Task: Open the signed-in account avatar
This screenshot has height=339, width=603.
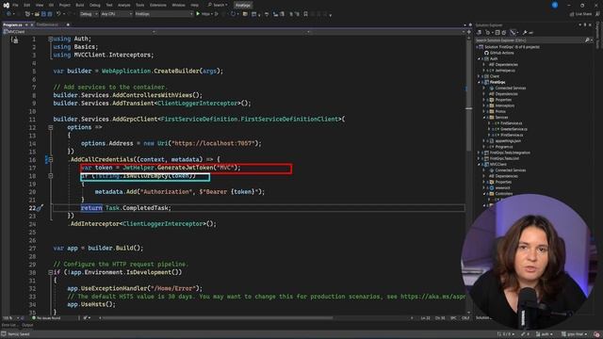Action: pyautogui.click(x=555, y=5)
